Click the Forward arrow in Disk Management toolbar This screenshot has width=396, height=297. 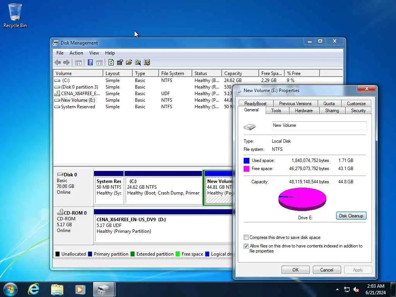coord(67,62)
